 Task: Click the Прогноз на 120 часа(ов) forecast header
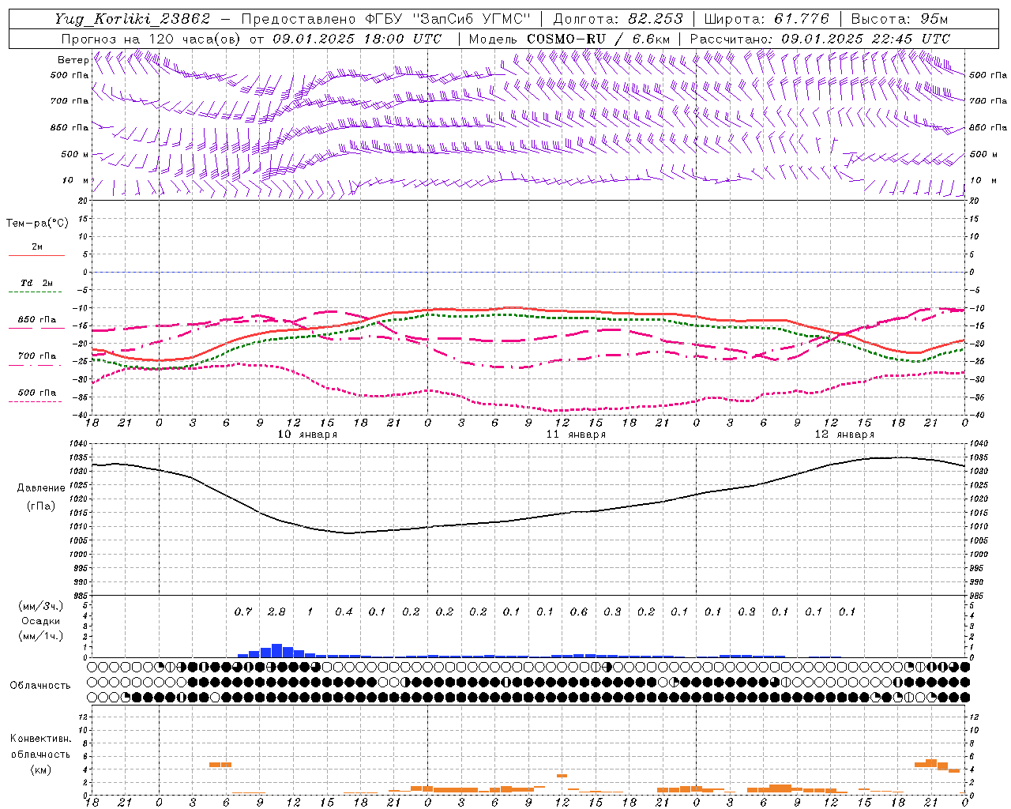[152, 38]
